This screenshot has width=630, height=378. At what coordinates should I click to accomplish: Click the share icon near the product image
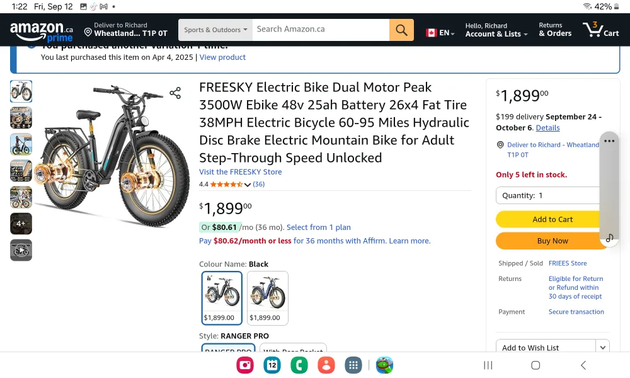[175, 93]
